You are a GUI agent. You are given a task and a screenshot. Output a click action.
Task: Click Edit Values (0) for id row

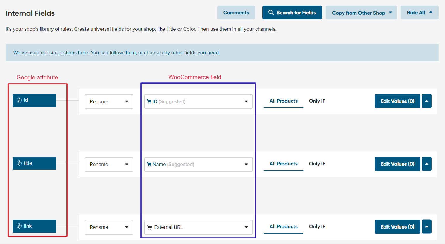(397, 101)
